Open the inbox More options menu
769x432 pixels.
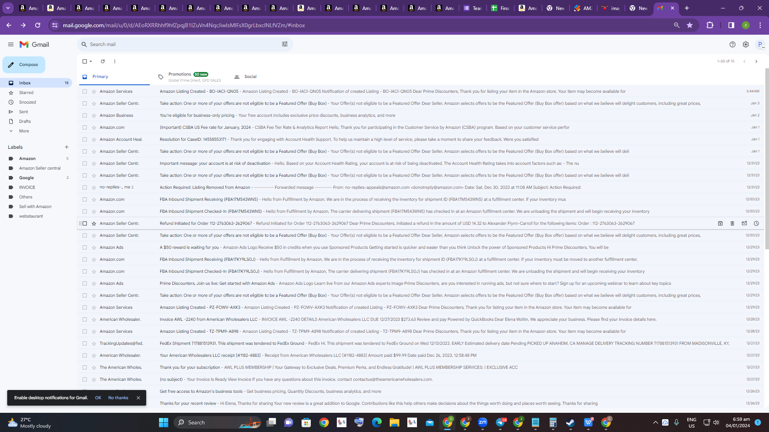tap(115, 61)
